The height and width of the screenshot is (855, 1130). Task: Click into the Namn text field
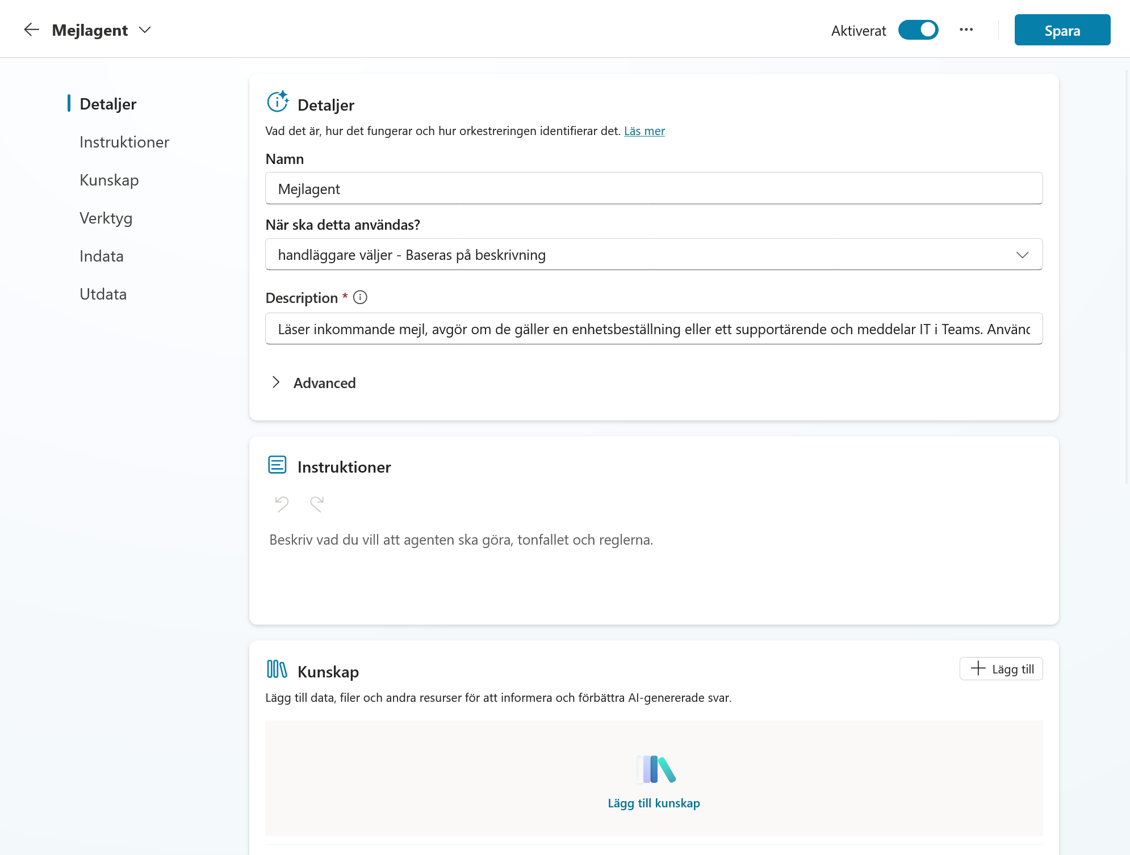pos(654,188)
